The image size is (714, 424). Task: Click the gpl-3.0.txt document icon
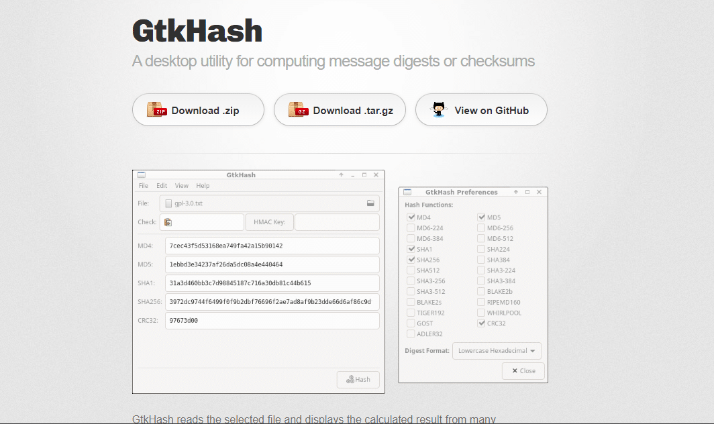168,203
